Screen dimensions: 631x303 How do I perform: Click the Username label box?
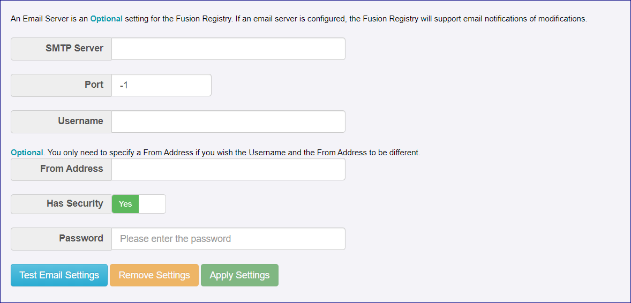[61, 122]
